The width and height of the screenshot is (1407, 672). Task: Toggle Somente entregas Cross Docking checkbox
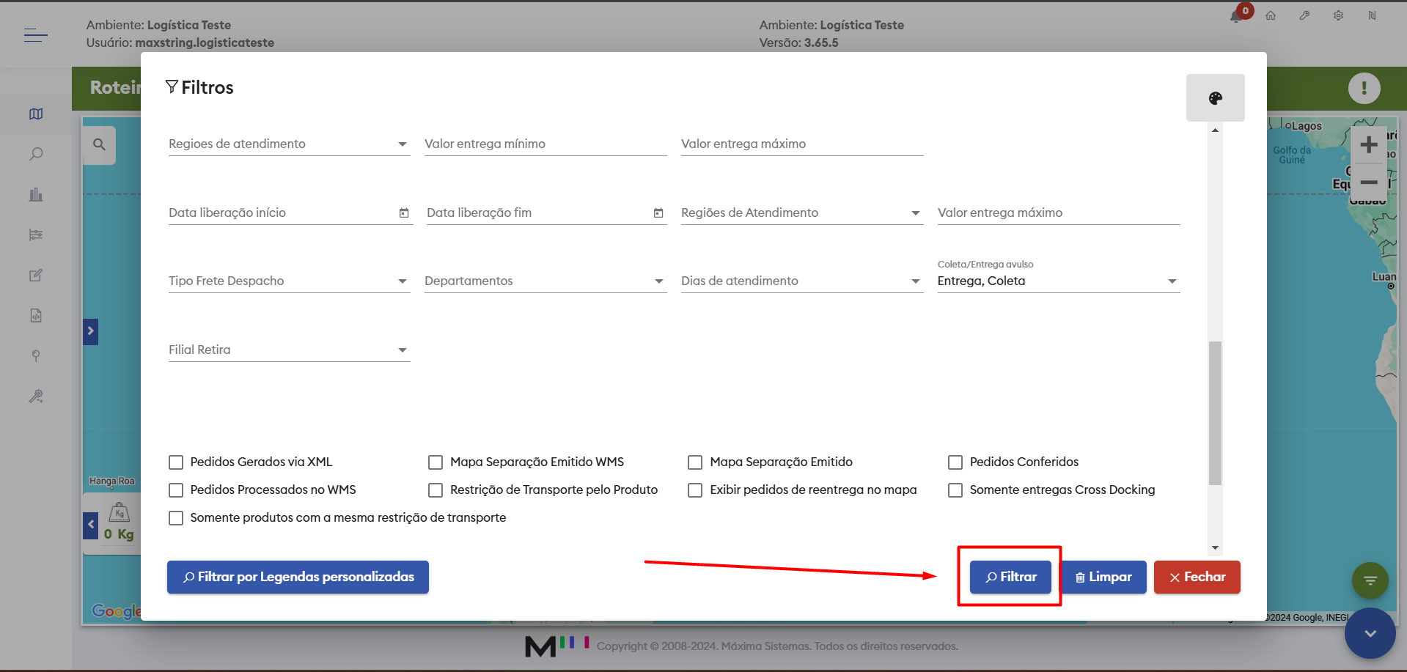click(955, 490)
